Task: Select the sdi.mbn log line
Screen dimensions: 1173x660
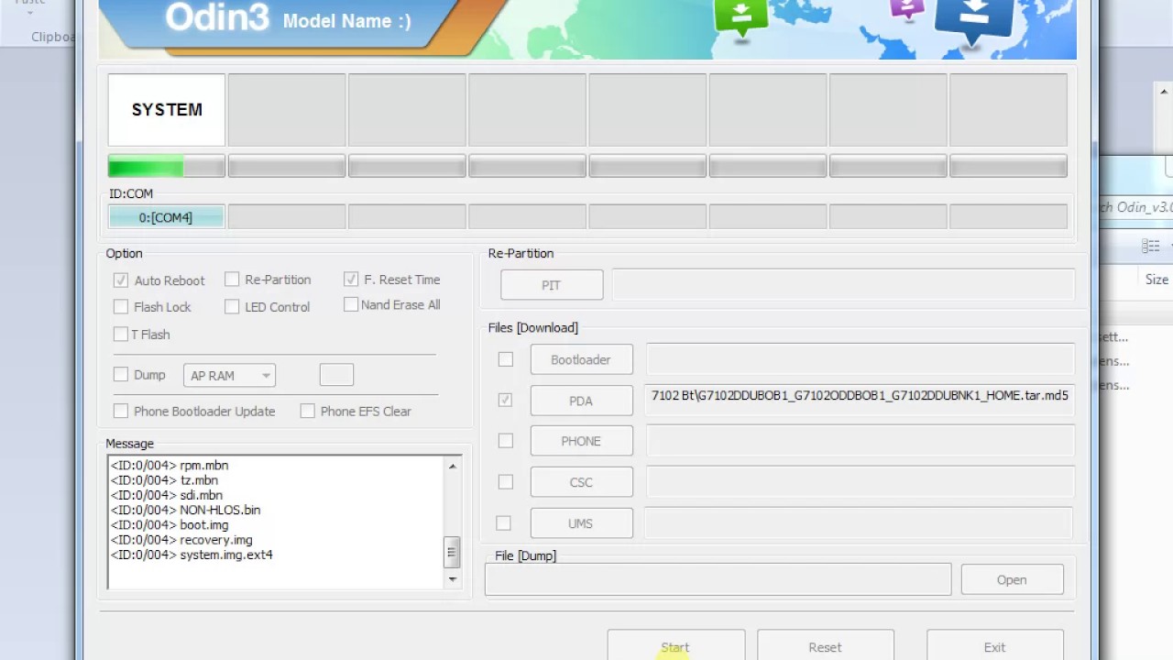Action: (167, 495)
